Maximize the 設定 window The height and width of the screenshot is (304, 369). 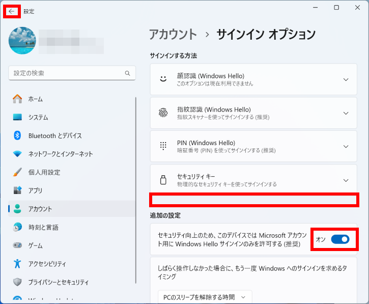336,8
